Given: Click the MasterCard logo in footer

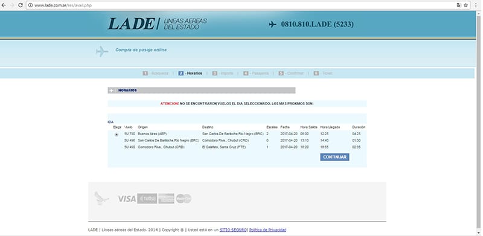Looking at the screenshot, I should [x=184, y=199].
